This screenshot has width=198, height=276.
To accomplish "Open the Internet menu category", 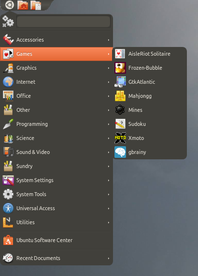I will (56, 82).
